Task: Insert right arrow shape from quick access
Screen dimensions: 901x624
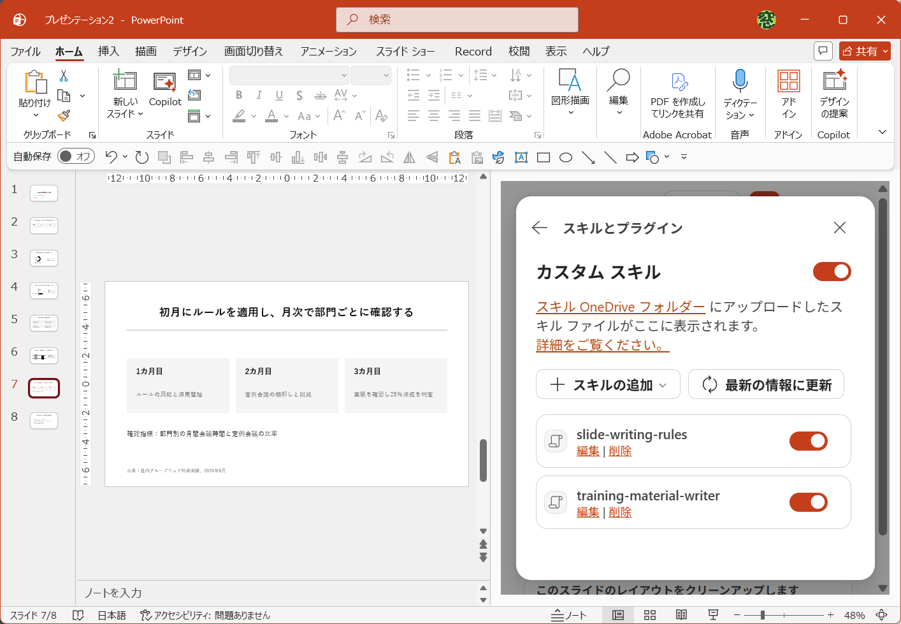Action: (x=632, y=157)
